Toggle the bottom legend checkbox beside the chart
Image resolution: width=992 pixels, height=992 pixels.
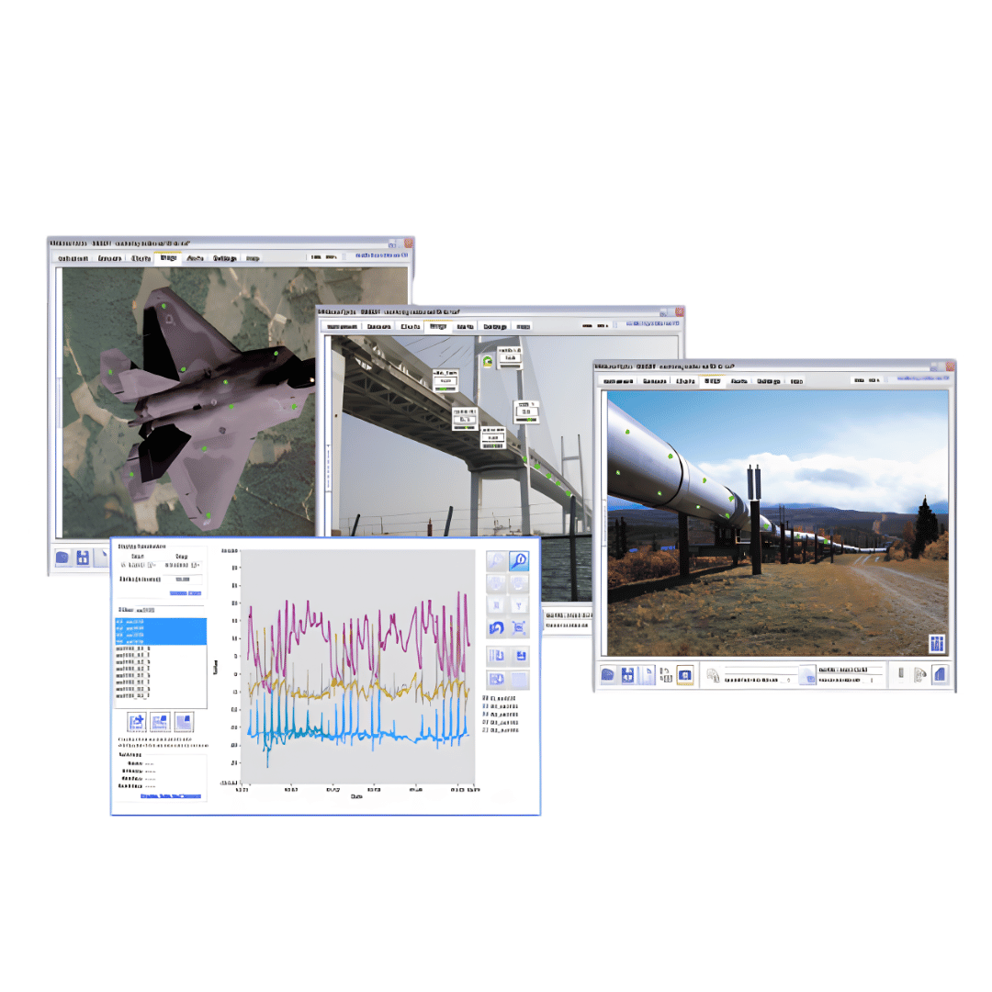(485, 730)
